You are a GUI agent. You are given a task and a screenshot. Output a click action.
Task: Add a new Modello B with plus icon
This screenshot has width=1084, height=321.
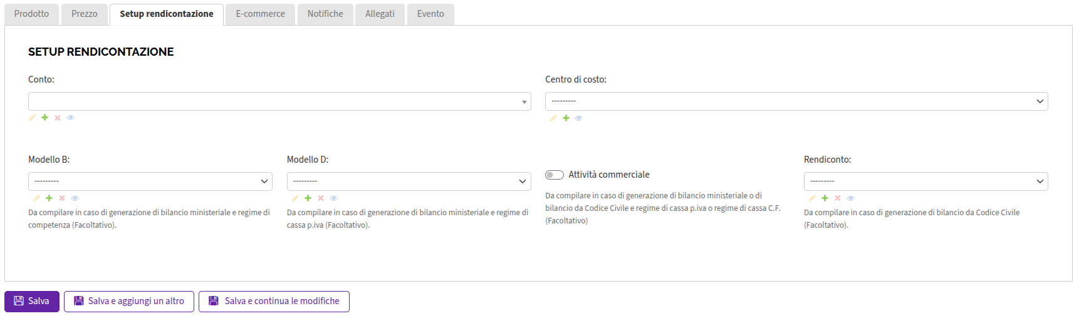point(49,198)
